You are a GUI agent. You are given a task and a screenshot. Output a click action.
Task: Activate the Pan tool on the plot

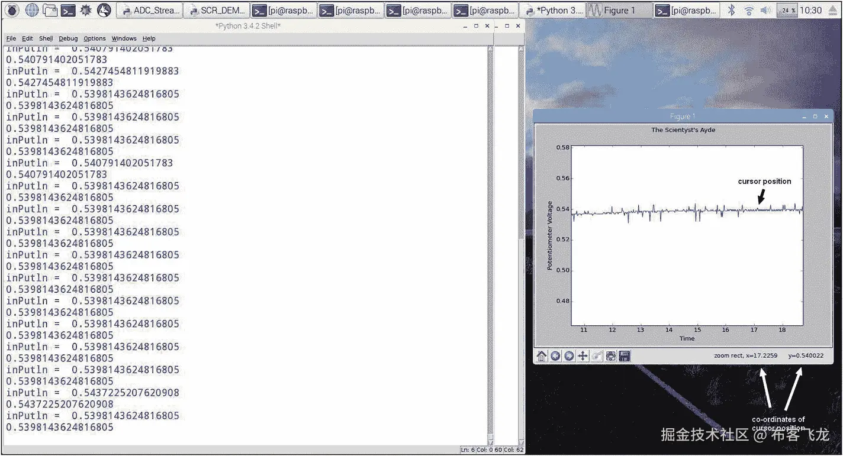click(582, 355)
